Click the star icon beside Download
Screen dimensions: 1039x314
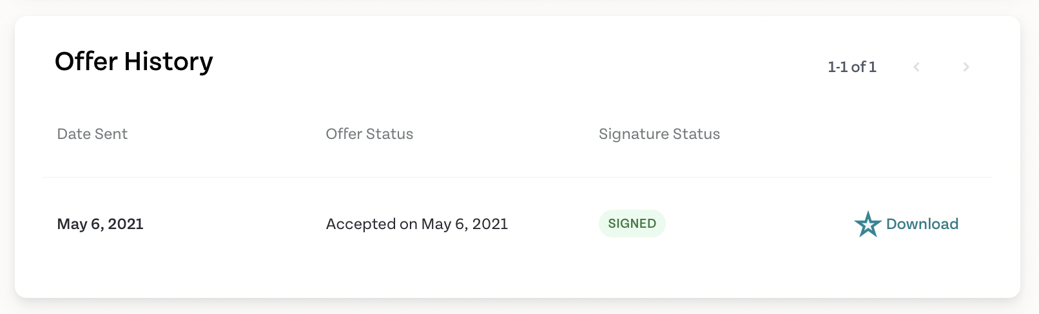pos(868,224)
